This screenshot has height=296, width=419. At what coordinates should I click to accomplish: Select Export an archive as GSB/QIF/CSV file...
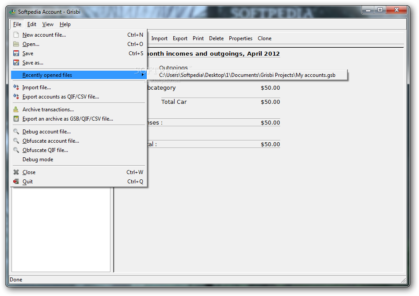(79, 118)
